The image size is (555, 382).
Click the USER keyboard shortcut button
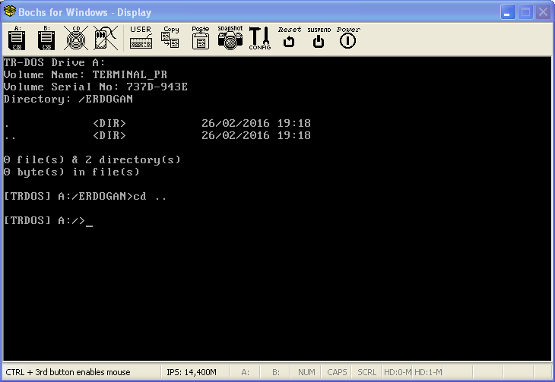[x=141, y=37]
